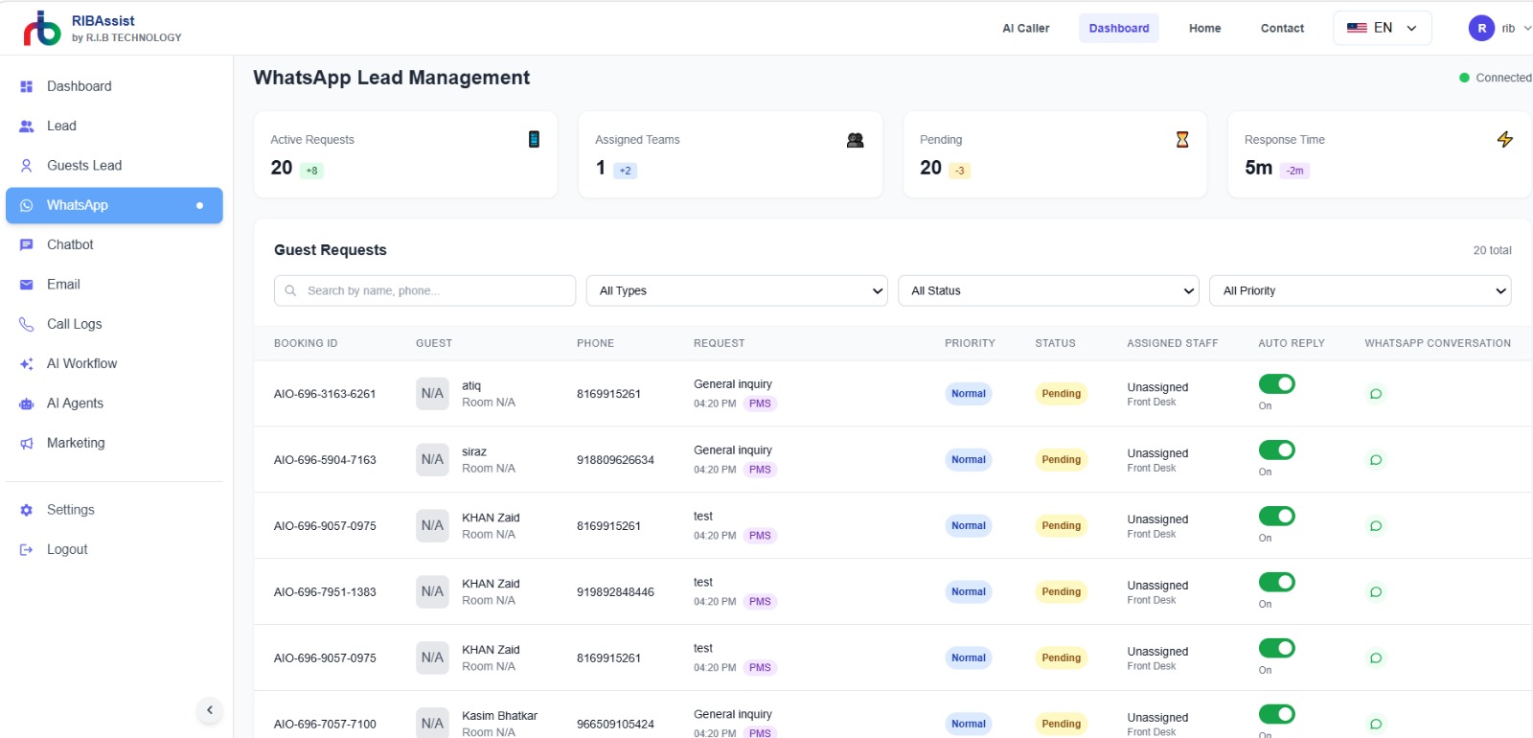Image resolution: width=1533 pixels, height=738 pixels.
Task: Click the Dashboard button in the top navigation
Action: coord(1119,28)
